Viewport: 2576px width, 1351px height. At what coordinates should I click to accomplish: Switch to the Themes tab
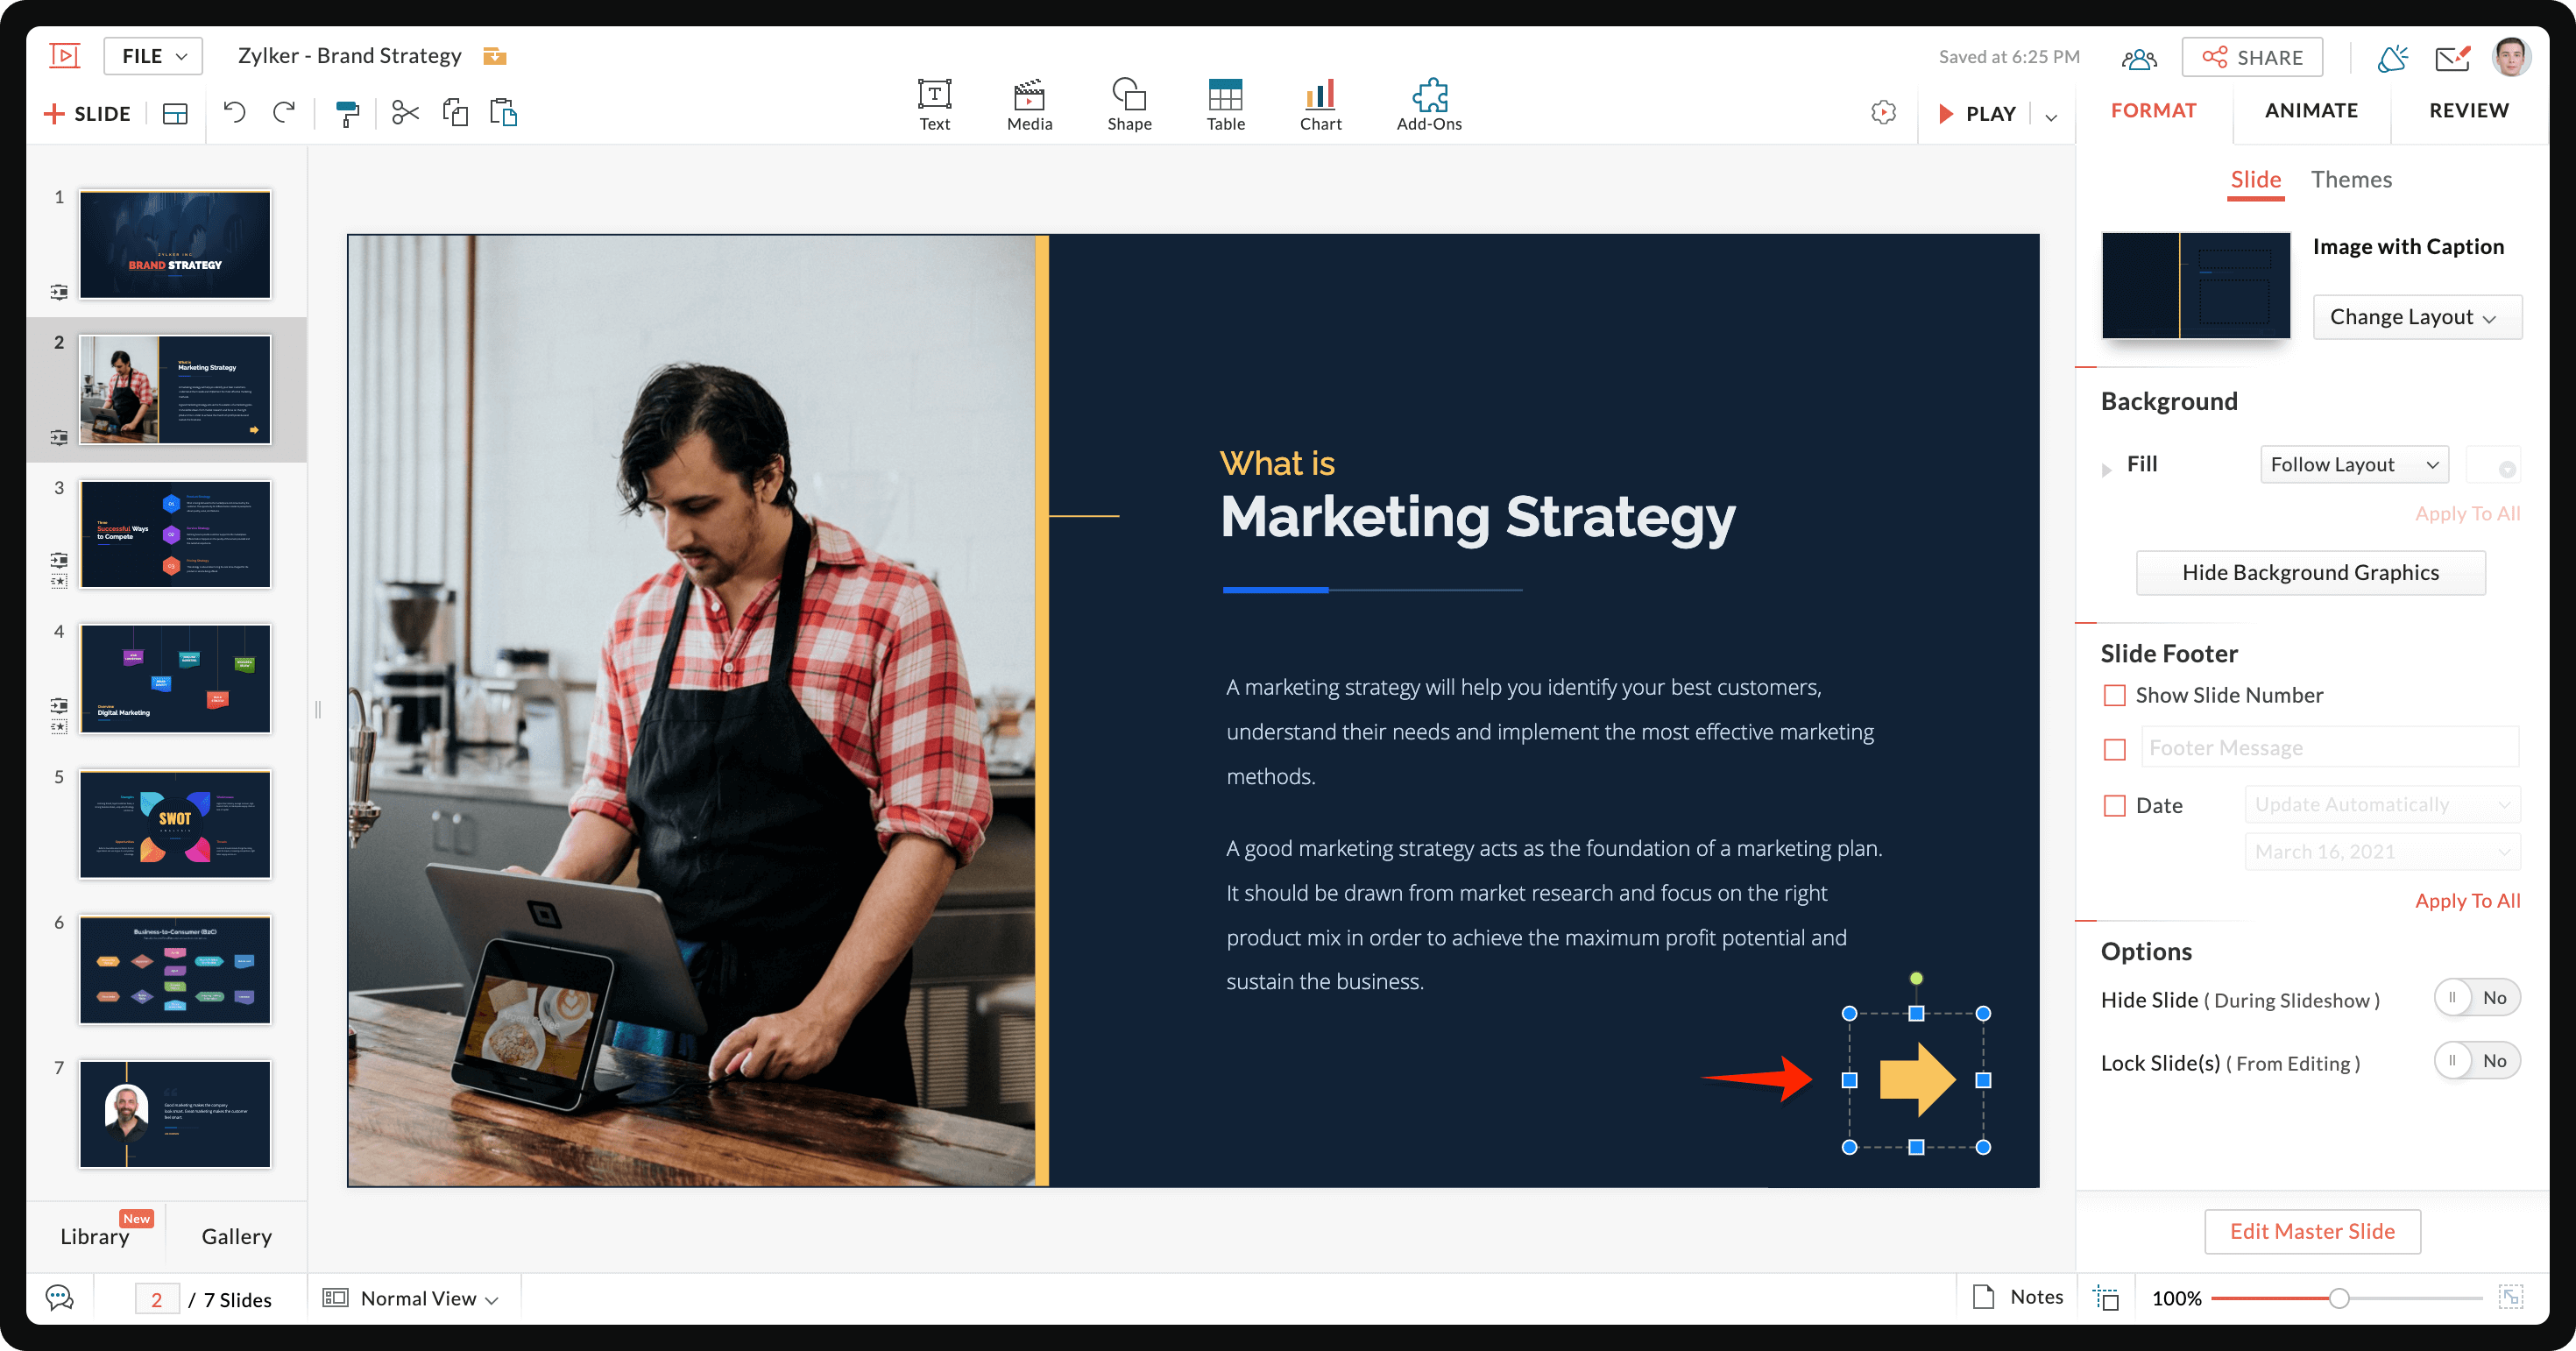coord(2350,180)
